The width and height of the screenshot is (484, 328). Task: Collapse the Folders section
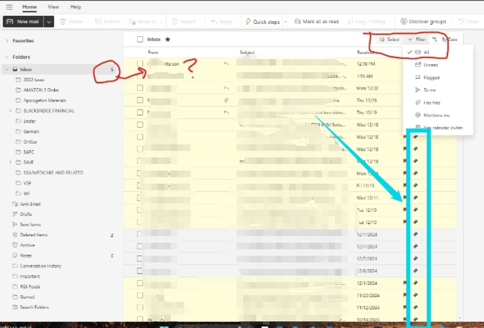point(7,57)
